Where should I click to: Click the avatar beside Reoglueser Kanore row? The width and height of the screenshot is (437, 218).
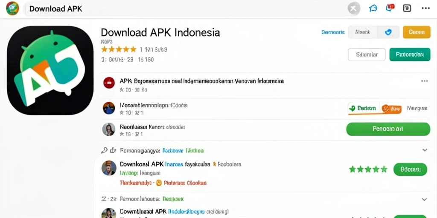coord(109,129)
